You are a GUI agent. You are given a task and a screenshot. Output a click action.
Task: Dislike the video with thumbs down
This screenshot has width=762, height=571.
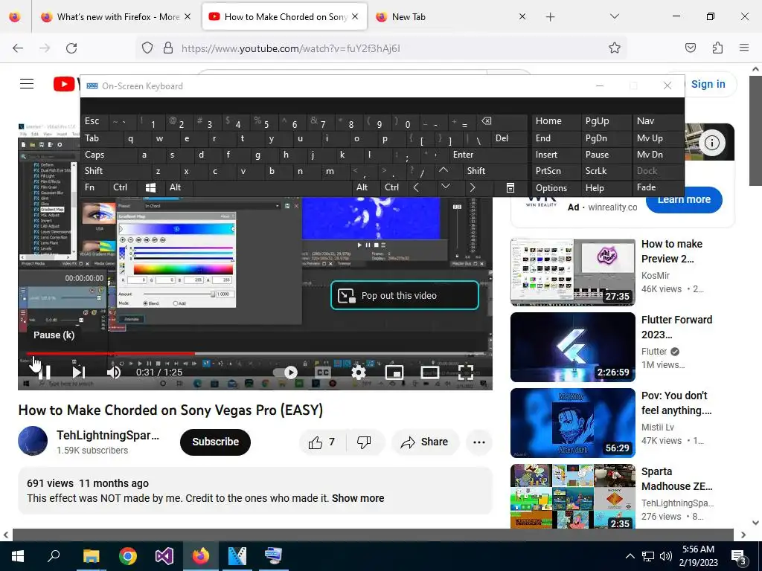pos(365,442)
